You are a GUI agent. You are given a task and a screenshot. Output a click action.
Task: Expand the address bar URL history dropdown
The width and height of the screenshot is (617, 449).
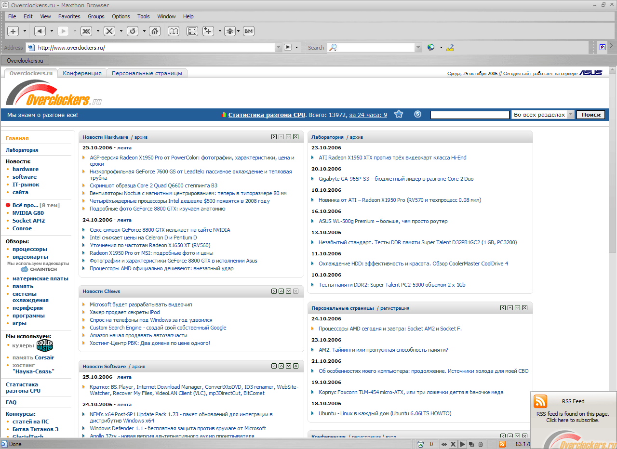click(x=278, y=47)
